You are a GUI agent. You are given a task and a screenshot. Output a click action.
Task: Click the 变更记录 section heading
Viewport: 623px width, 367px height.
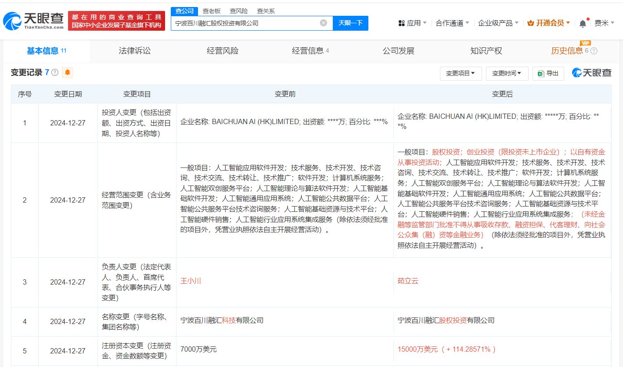[26, 73]
